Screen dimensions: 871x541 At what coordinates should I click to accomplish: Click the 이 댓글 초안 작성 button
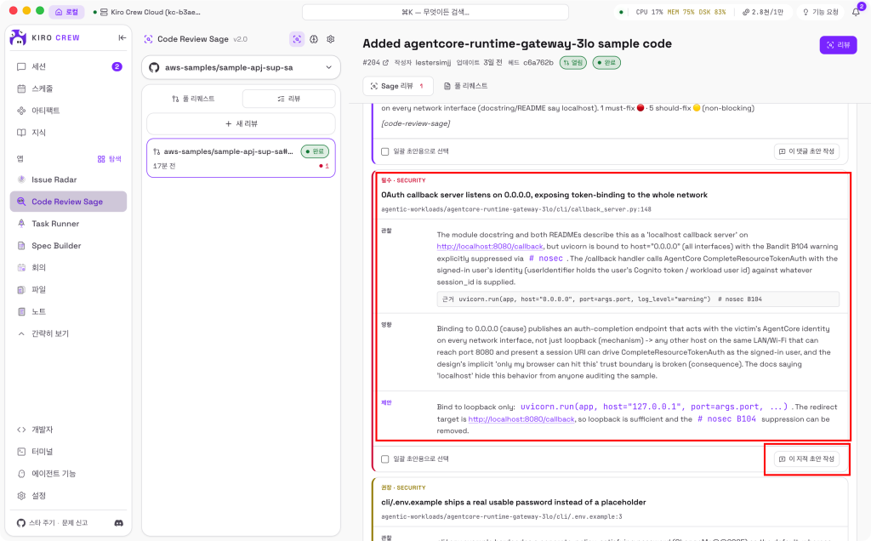pyautogui.click(x=806, y=151)
